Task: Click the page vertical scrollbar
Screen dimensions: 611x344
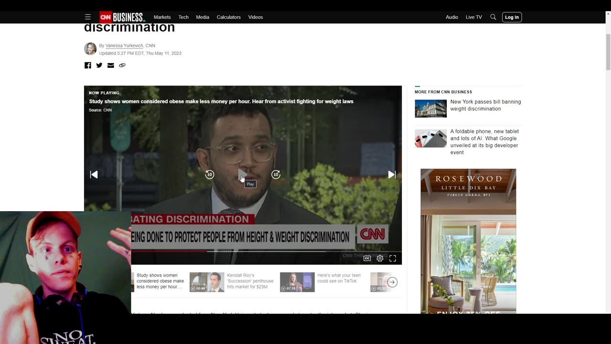Action: click(x=608, y=53)
